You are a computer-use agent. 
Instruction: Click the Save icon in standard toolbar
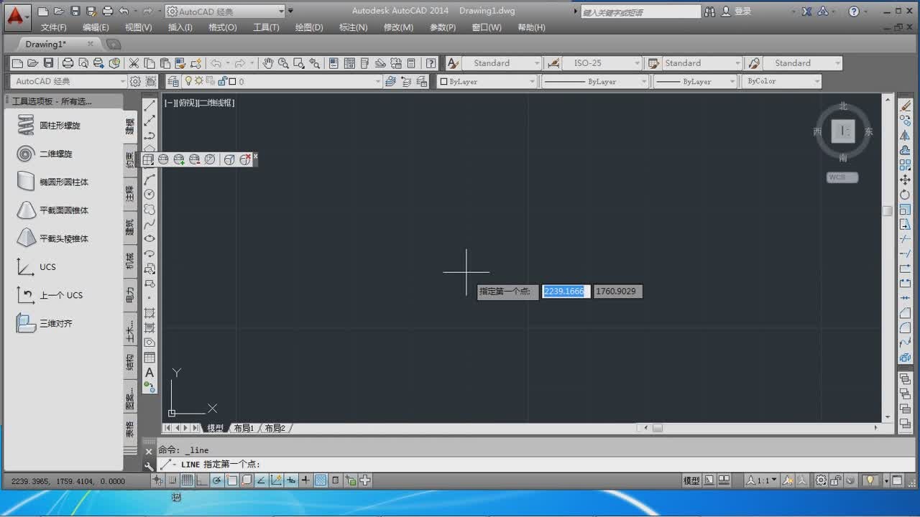click(48, 63)
